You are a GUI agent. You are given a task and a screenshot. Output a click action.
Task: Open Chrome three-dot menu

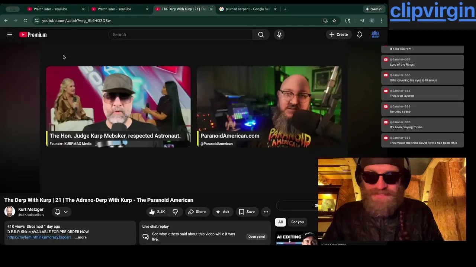point(382,21)
